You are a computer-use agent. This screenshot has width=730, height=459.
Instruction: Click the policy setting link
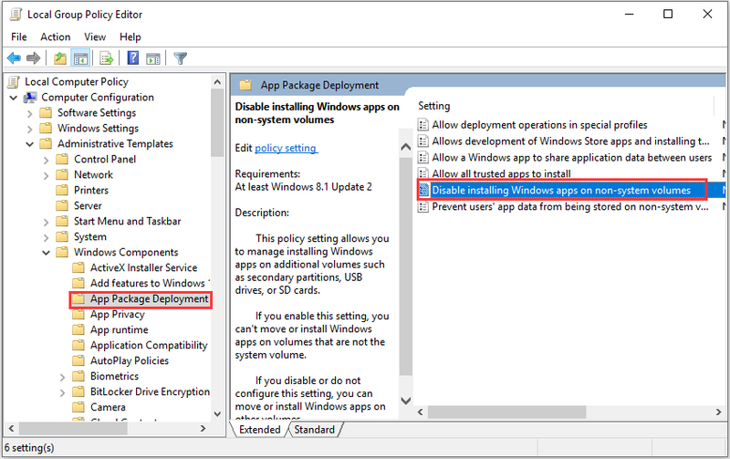286,148
